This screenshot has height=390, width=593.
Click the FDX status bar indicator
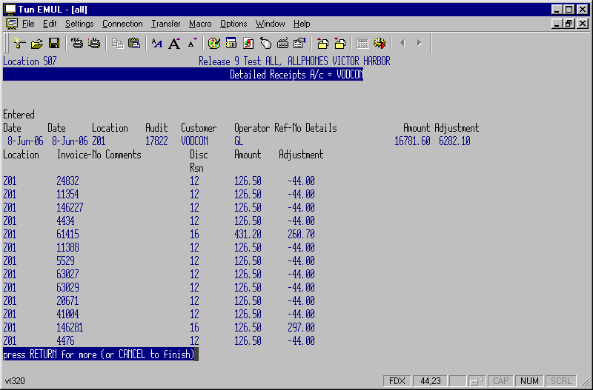coord(397,381)
